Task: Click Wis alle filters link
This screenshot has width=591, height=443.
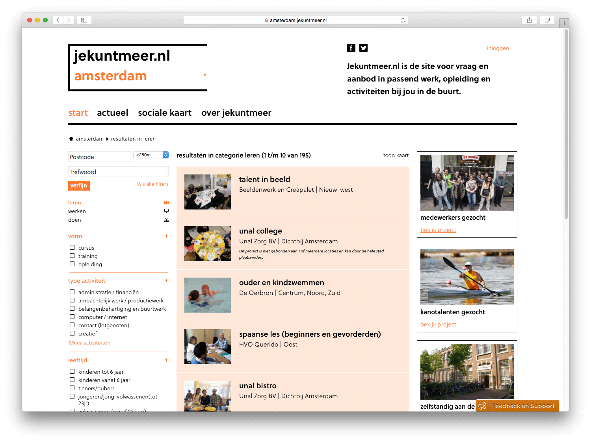Action: tap(152, 184)
